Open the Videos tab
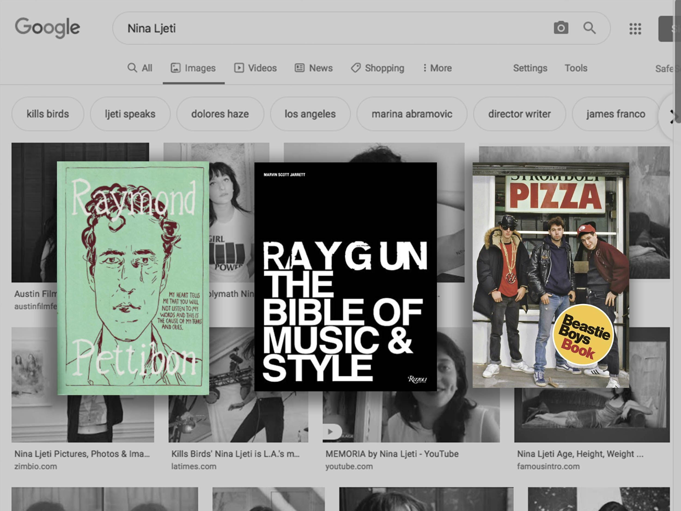The image size is (681, 511). coord(256,68)
